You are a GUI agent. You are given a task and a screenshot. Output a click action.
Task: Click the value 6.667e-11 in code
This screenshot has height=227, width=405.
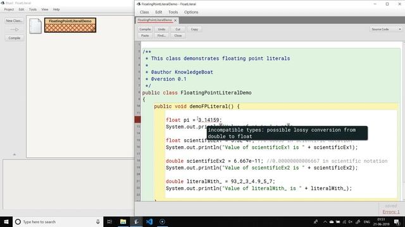click(x=247, y=161)
